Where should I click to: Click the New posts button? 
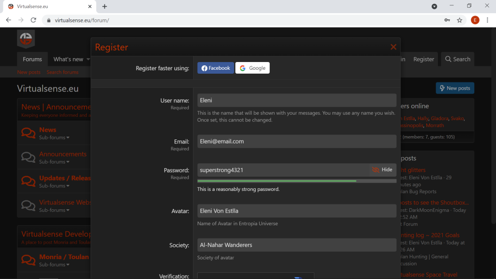(x=454, y=88)
